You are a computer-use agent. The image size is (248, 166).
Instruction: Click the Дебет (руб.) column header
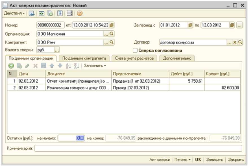186,74
